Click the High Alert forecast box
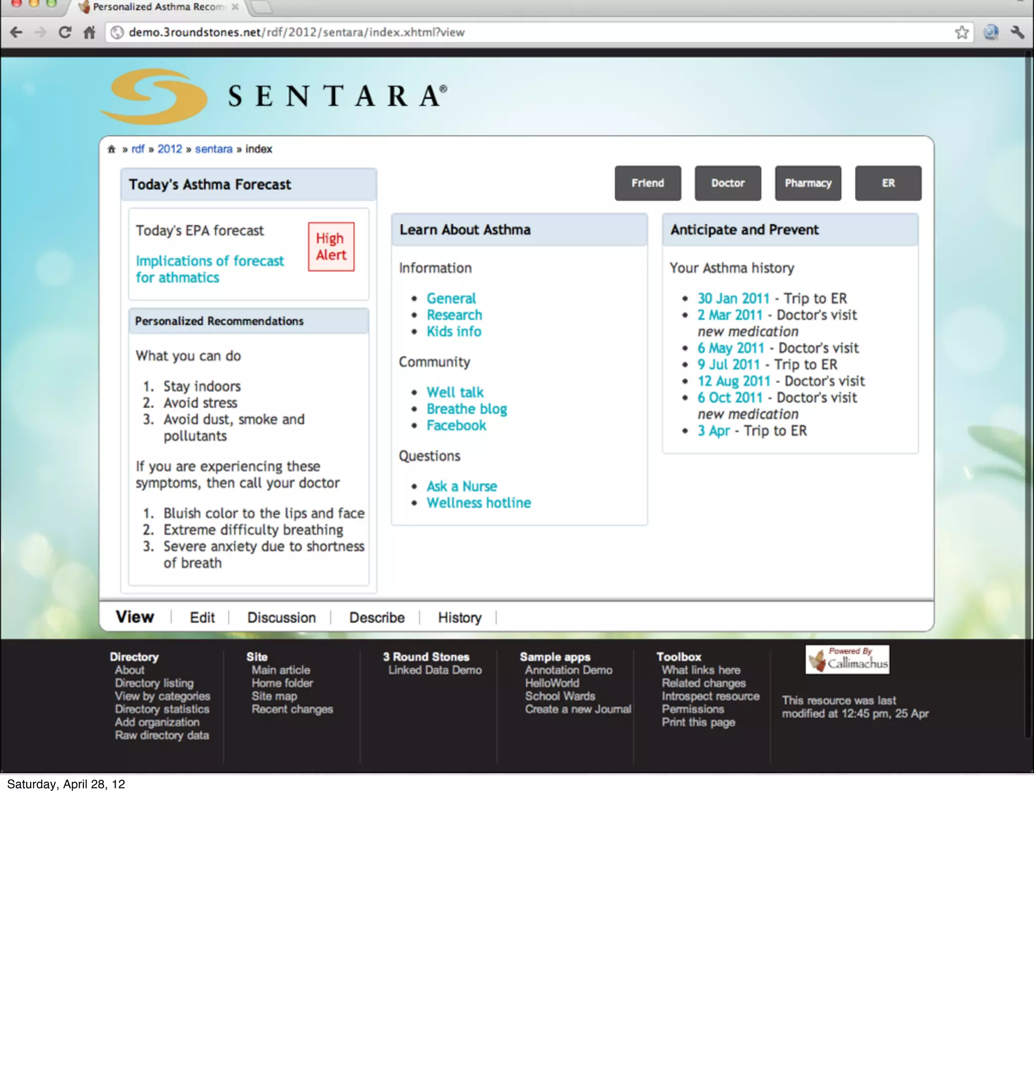 click(x=331, y=247)
